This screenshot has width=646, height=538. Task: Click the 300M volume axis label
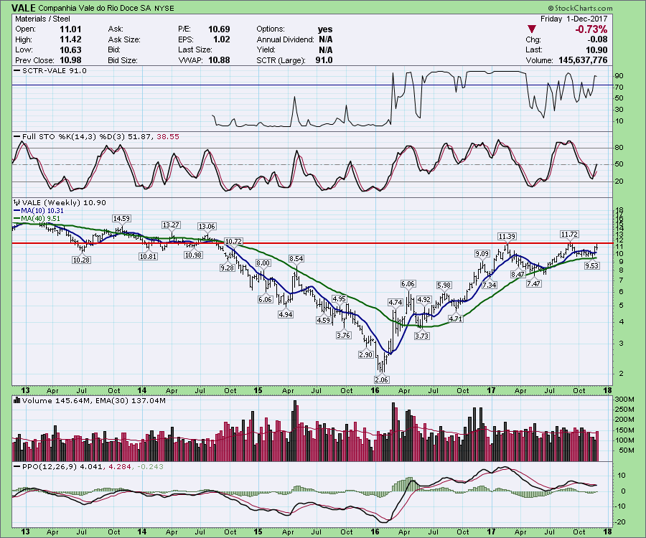point(624,400)
